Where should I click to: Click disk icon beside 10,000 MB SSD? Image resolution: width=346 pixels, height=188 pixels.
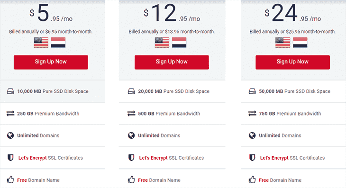pos(10,91)
